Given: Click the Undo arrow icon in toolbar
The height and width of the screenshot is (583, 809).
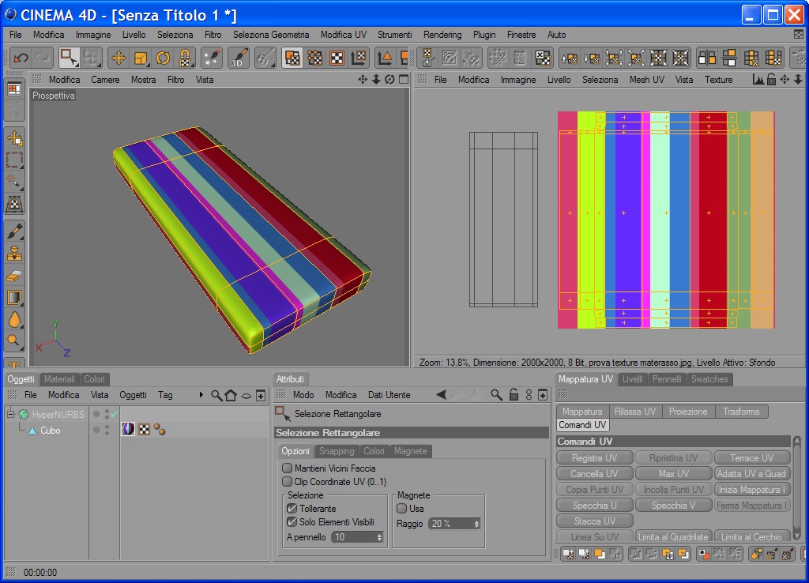Looking at the screenshot, I should pos(21,58).
